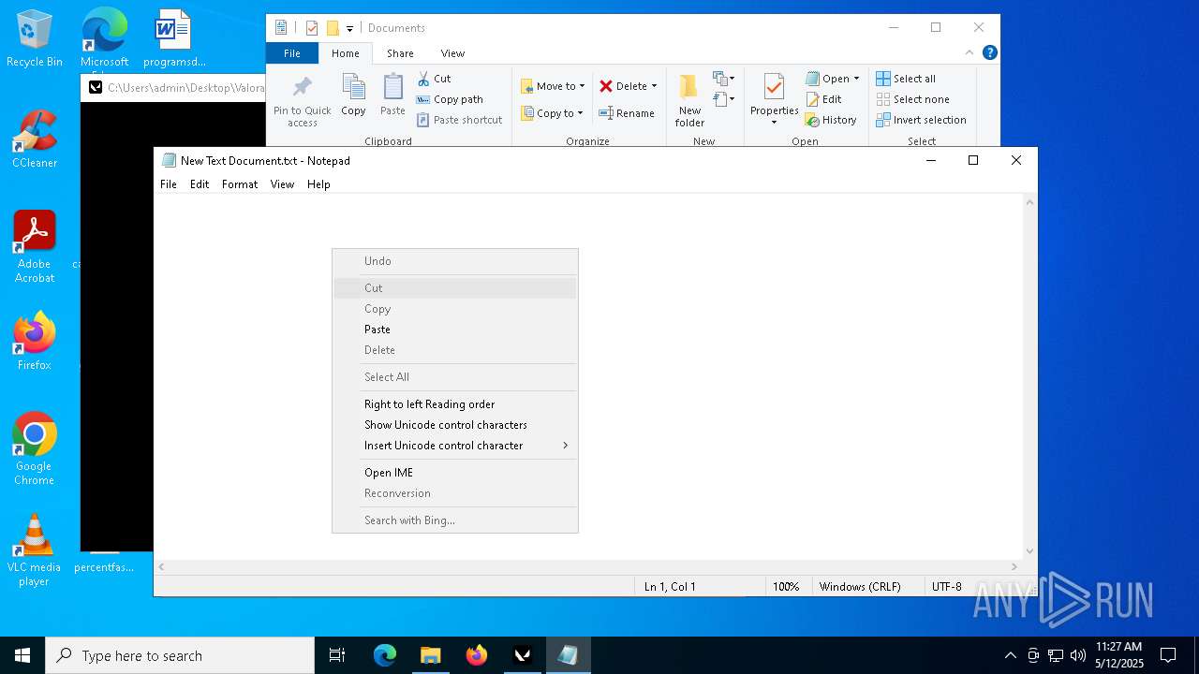The height and width of the screenshot is (674, 1199).
Task: Click the taskbar clock showing 11:27 AM
Action: click(1119, 655)
